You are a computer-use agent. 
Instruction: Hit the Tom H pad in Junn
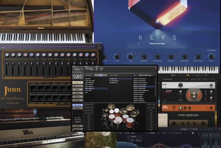[40, 88]
